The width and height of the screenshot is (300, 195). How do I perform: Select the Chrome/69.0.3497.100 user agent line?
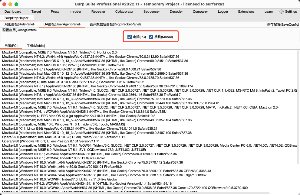click(x=97, y=133)
